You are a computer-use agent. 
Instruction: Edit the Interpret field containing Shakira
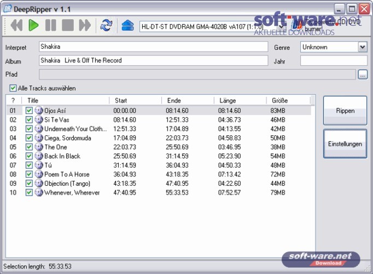154,47
